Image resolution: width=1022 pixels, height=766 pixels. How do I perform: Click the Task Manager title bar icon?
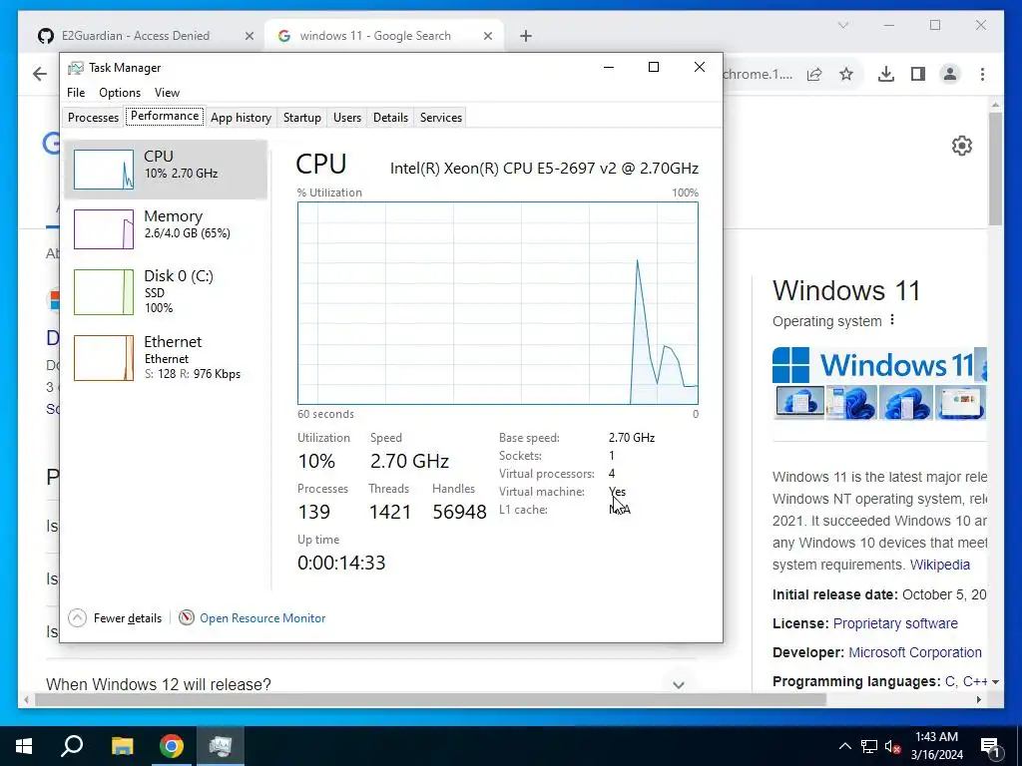(x=76, y=68)
